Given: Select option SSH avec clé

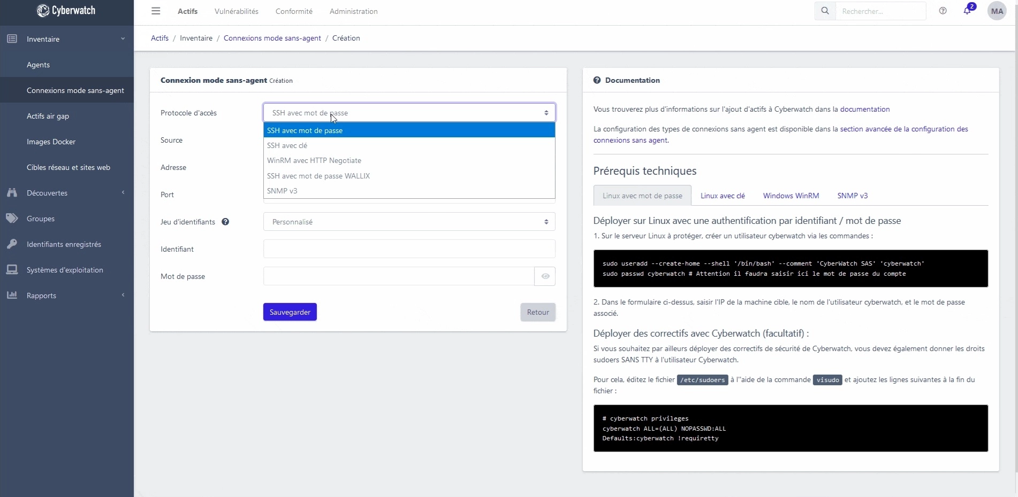Looking at the screenshot, I should [409, 145].
